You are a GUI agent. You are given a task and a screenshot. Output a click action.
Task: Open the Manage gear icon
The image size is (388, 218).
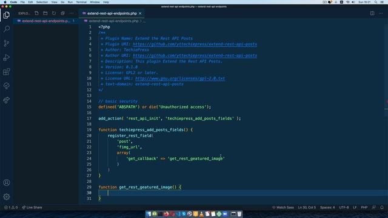[7, 197]
